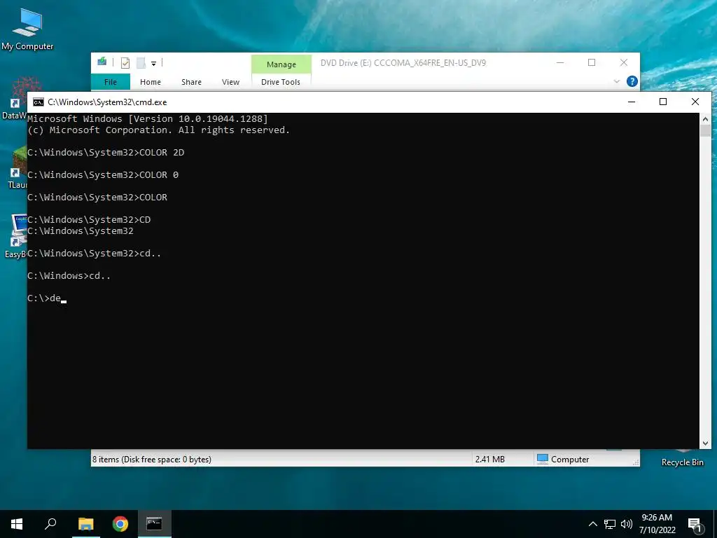717x538 pixels.
Task: Click the New folder icon in Explorer toolbar
Action: tap(141, 62)
